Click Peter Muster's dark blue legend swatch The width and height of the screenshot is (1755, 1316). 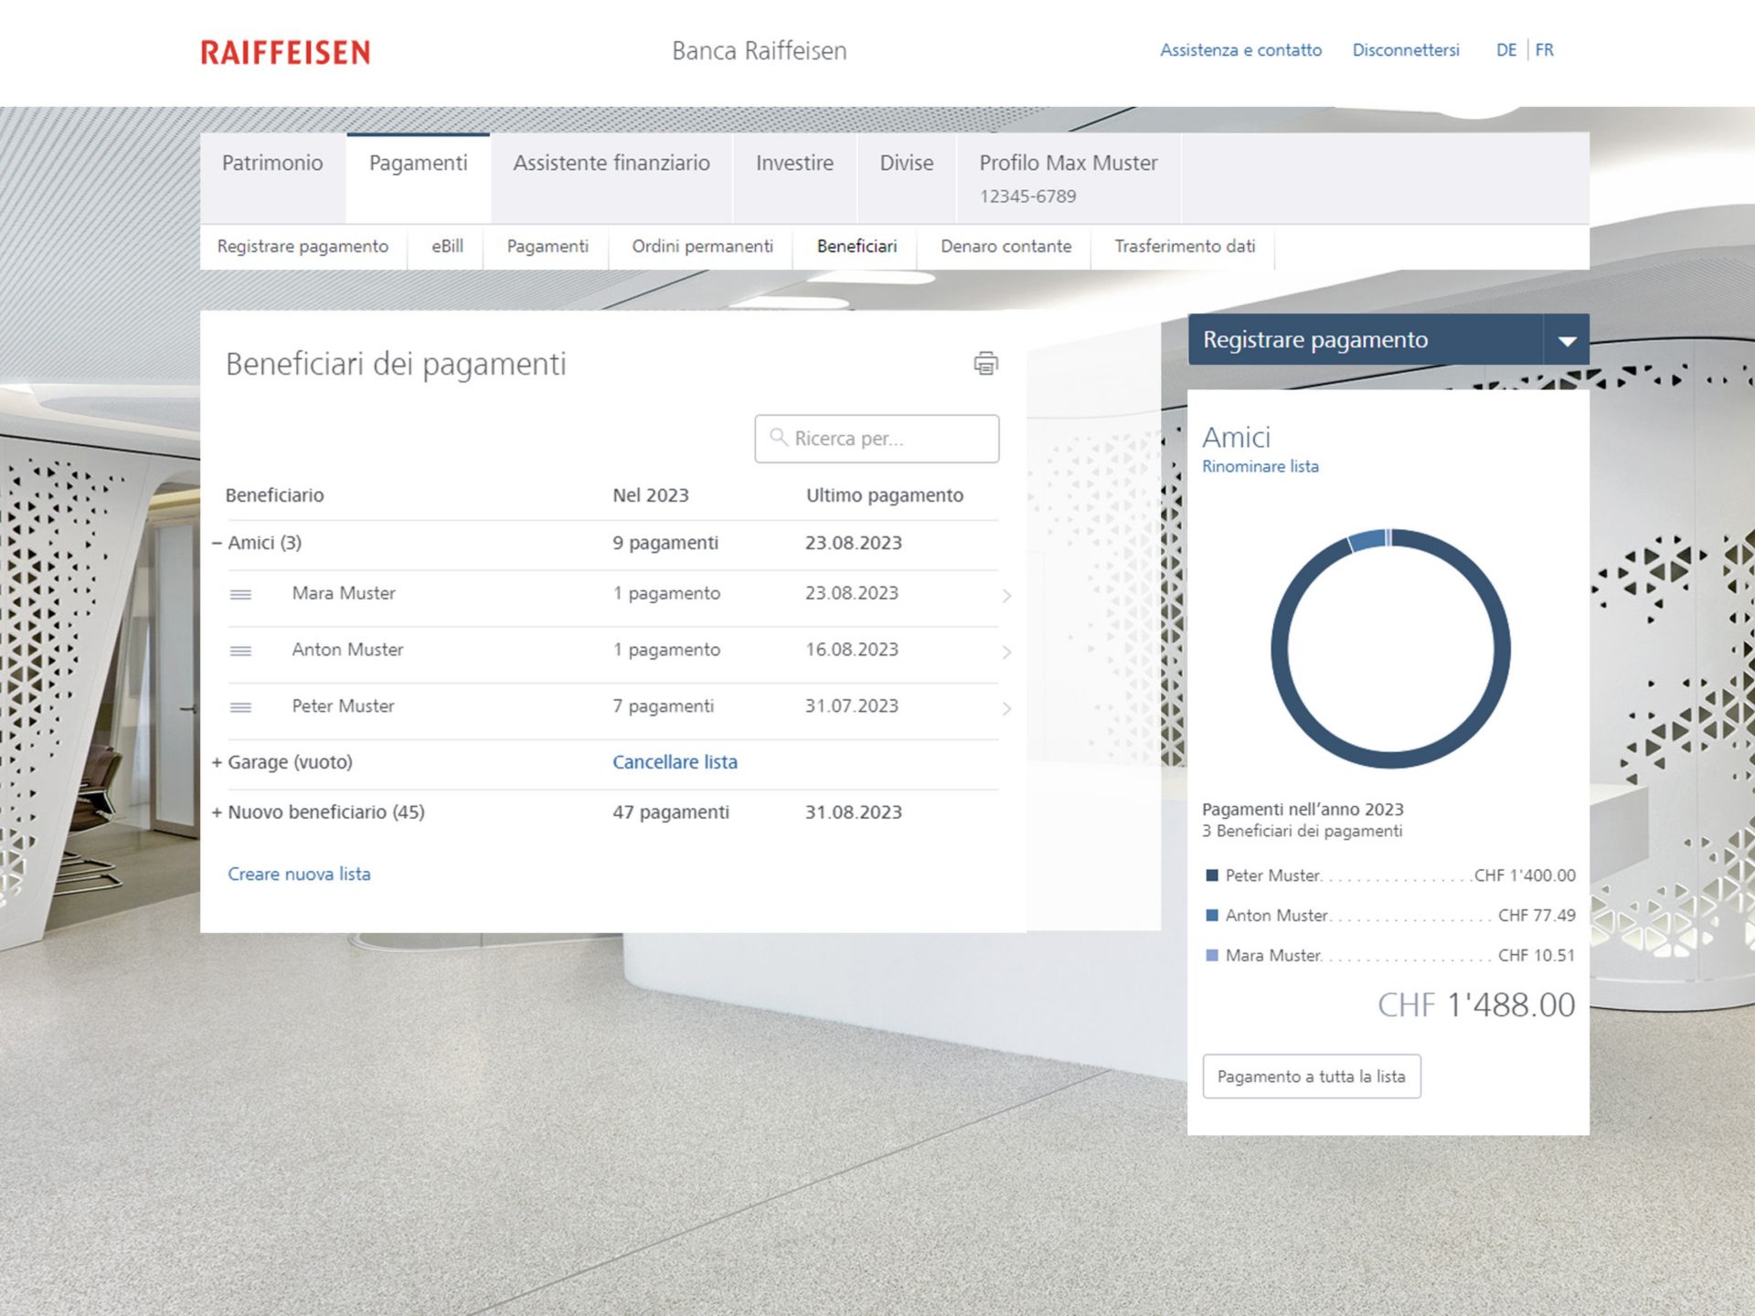(1212, 876)
